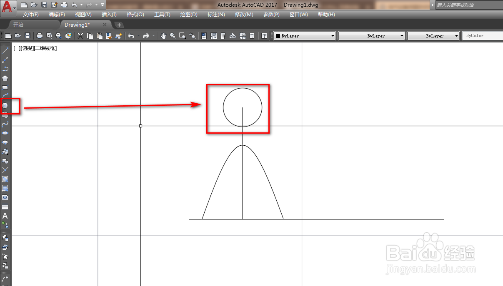The height and width of the screenshot is (286, 503).
Task: Open the Tool Palettes window icon
Action: pyautogui.click(x=223, y=36)
